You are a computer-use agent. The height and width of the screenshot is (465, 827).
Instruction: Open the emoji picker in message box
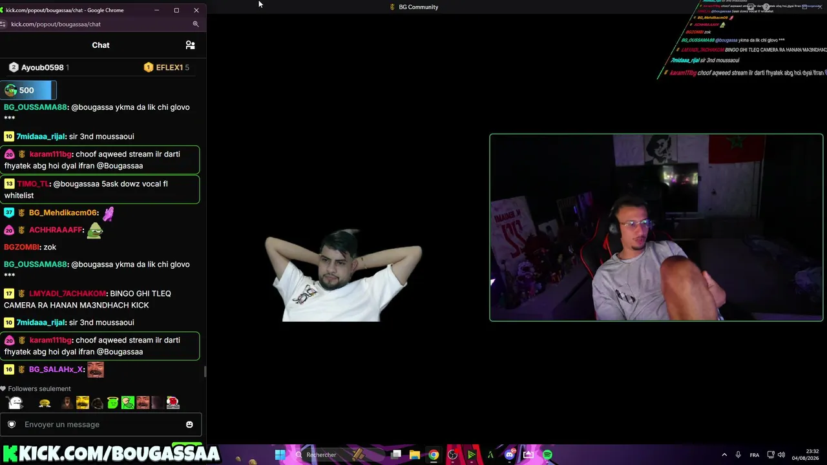click(x=189, y=424)
